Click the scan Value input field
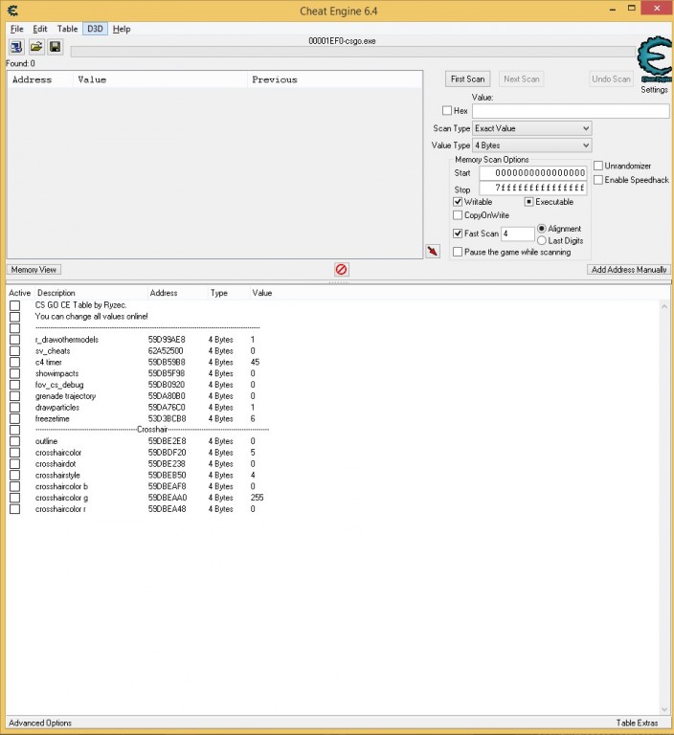 (x=571, y=111)
